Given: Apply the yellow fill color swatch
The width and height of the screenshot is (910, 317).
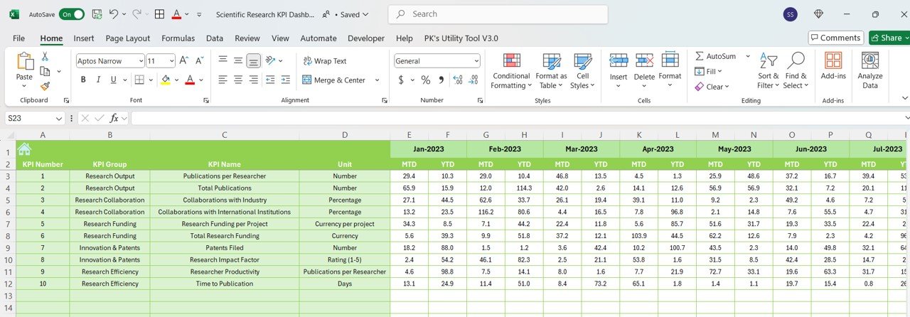Looking at the screenshot, I should 166,80.
